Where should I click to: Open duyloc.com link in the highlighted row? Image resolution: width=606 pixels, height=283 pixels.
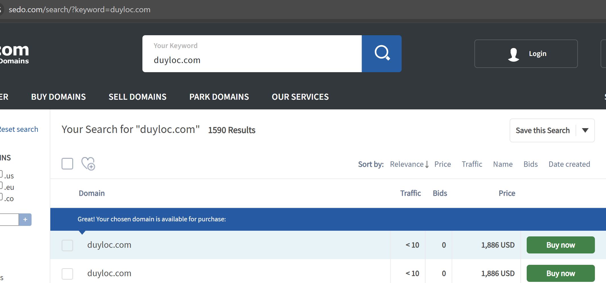coord(109,245)
